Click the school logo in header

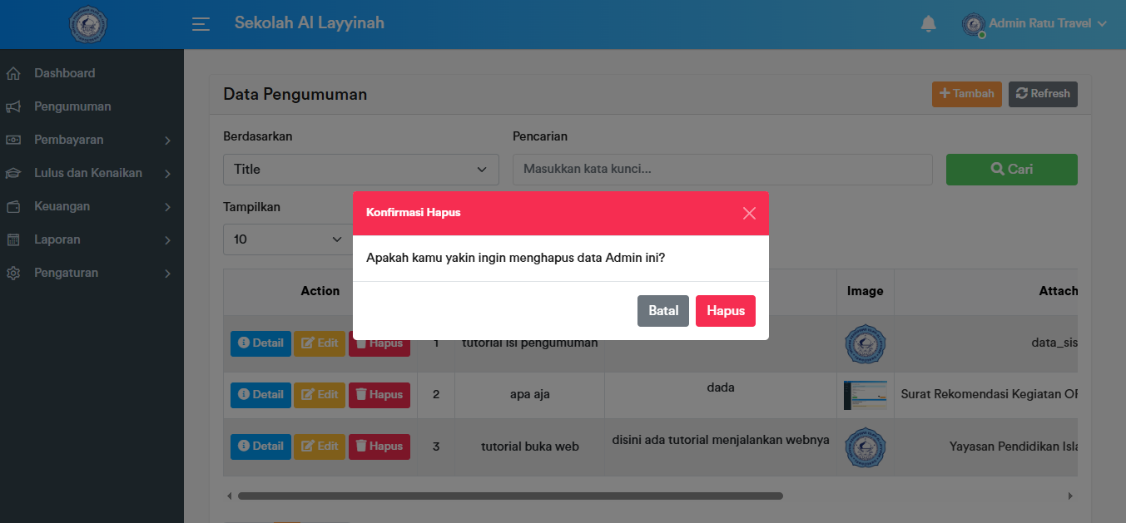(87, 24)
